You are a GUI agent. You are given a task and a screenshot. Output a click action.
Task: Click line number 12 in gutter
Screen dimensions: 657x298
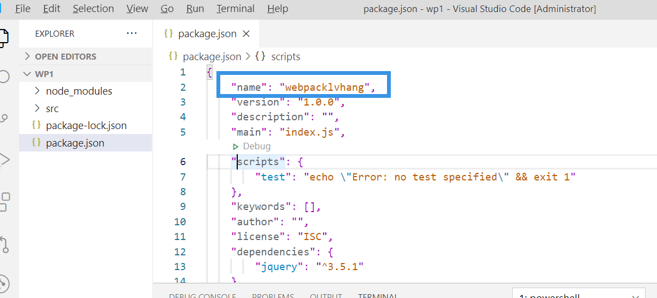[x=180, y=252]
